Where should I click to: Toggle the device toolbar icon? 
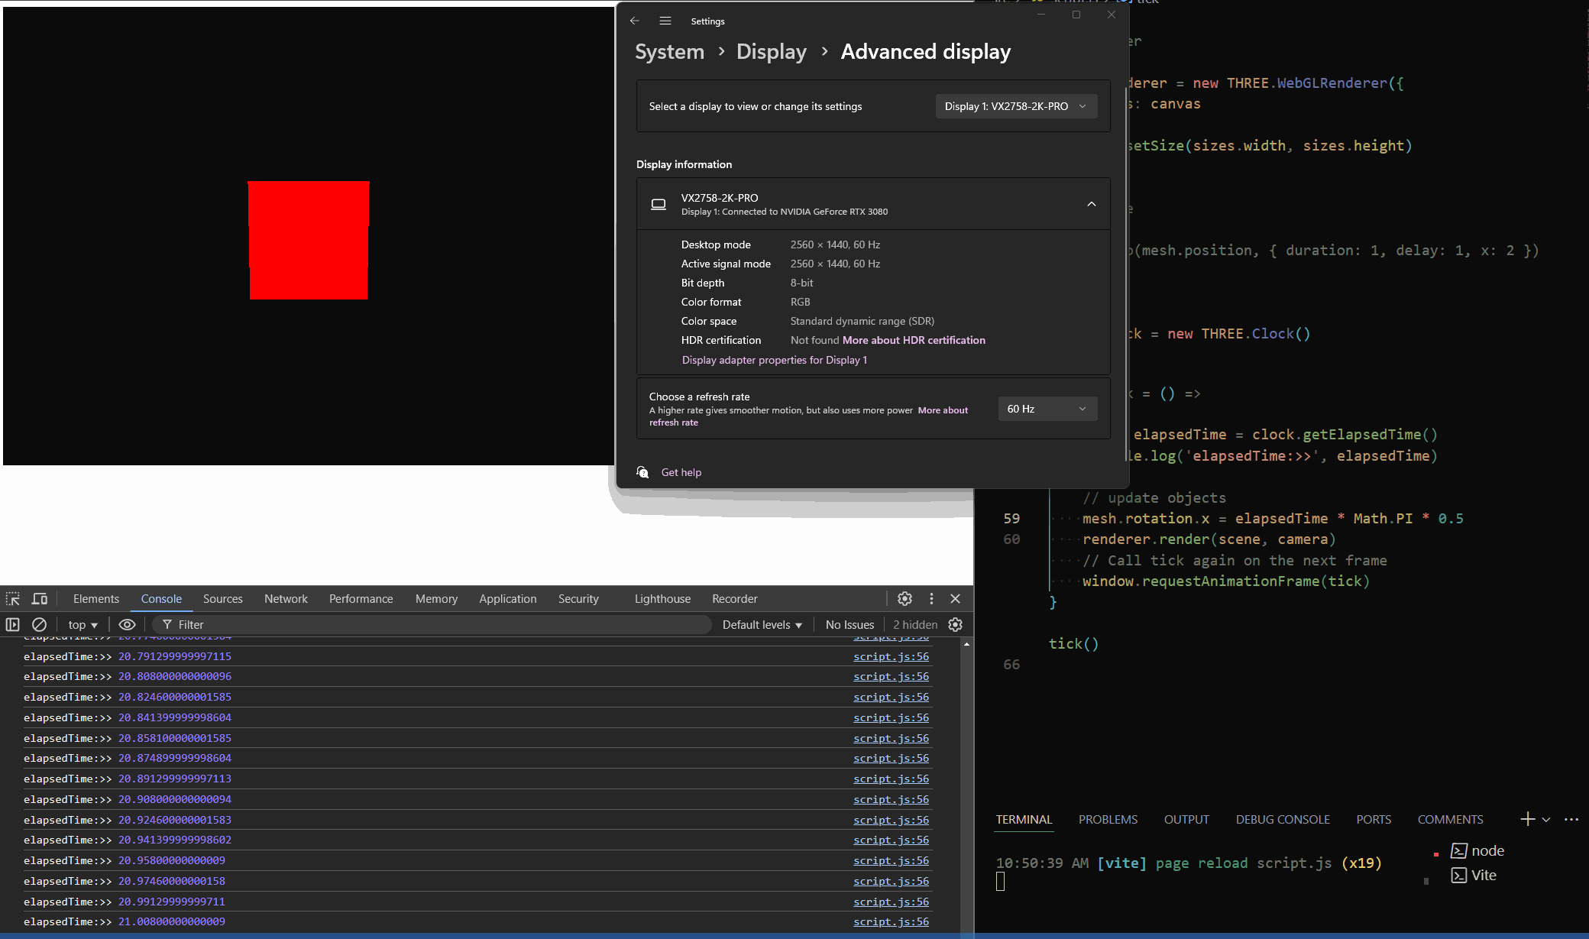coord(40,599)
